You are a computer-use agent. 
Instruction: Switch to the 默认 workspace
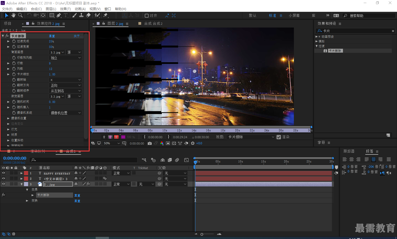tap(253, 16)
